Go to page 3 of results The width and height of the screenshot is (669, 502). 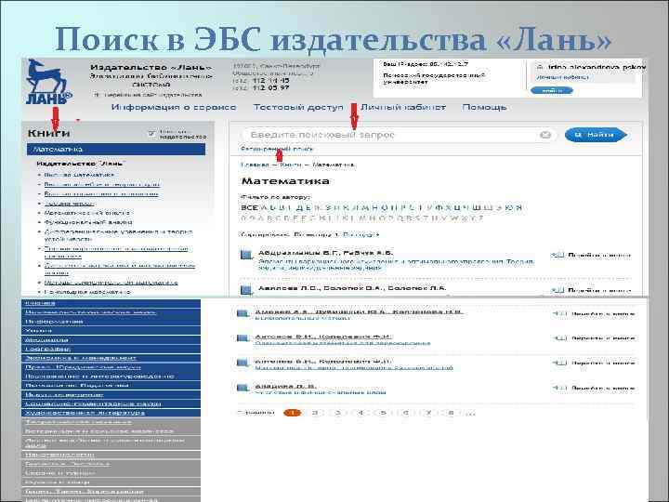pyautogui.click(x=338, y=413)
